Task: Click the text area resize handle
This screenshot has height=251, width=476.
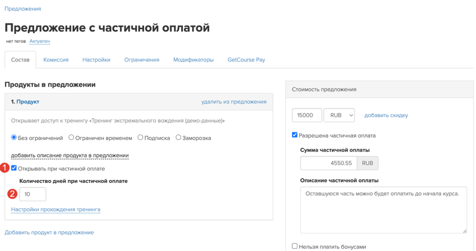Action: [x=465, y=231]
